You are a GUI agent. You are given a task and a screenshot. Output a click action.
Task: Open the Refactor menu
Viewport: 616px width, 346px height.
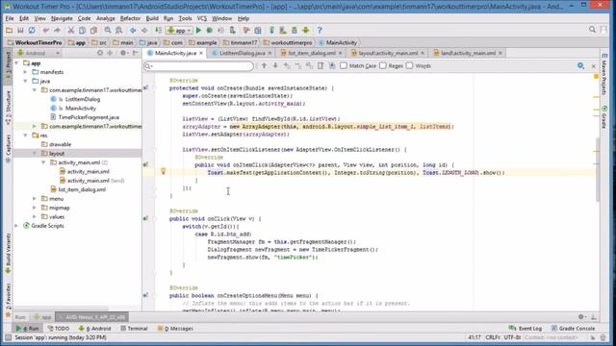[x=130, y=18]
